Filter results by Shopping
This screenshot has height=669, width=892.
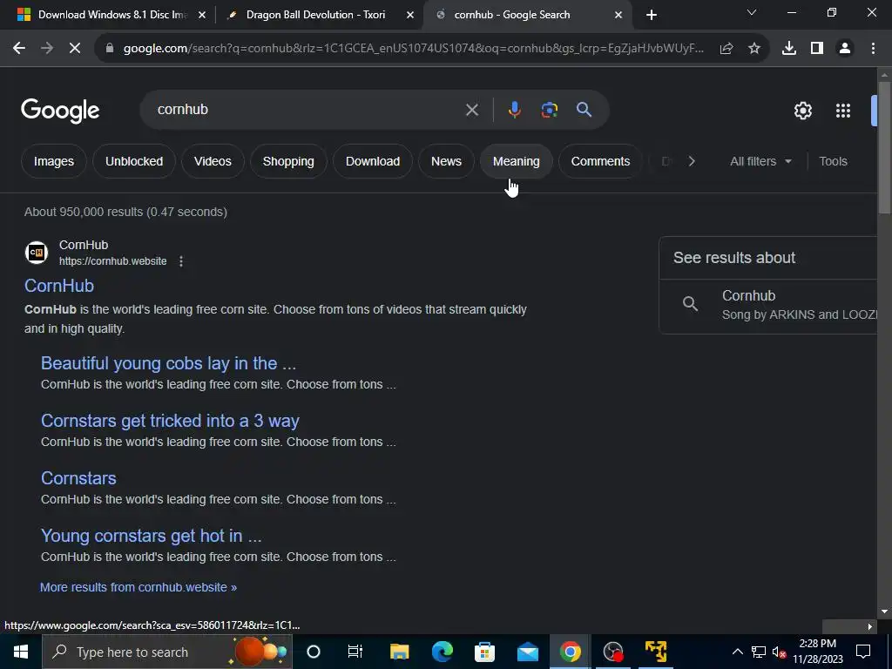coord(288,161)
